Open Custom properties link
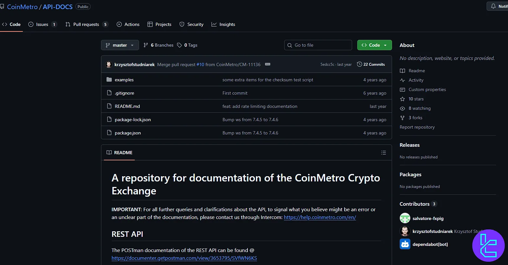This screenshot has height=265, width=508. (427, 89)
